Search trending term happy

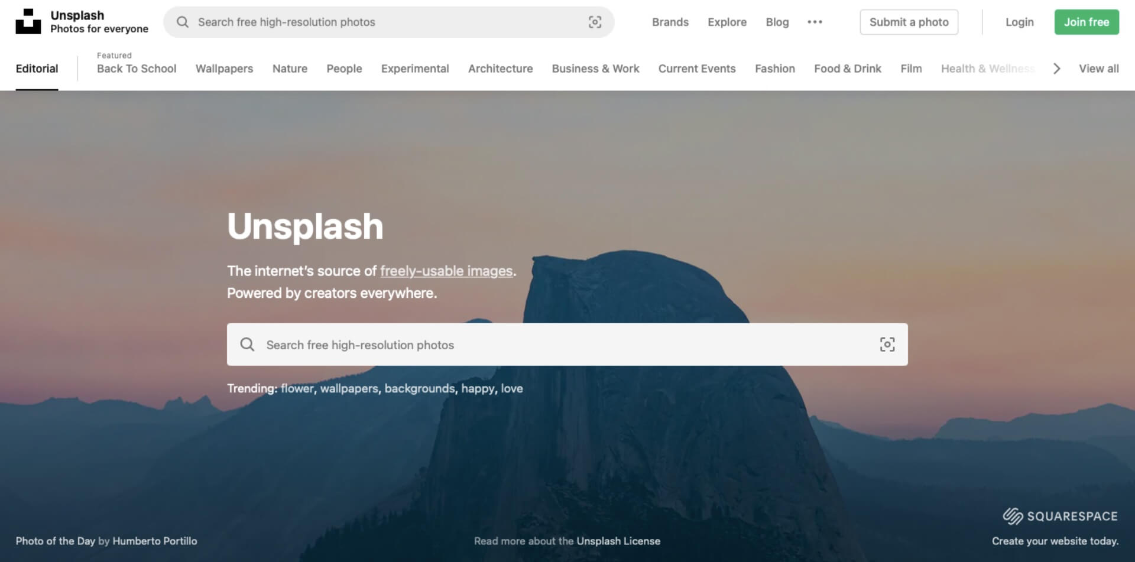pyautogui.click(x=478, y=389)
